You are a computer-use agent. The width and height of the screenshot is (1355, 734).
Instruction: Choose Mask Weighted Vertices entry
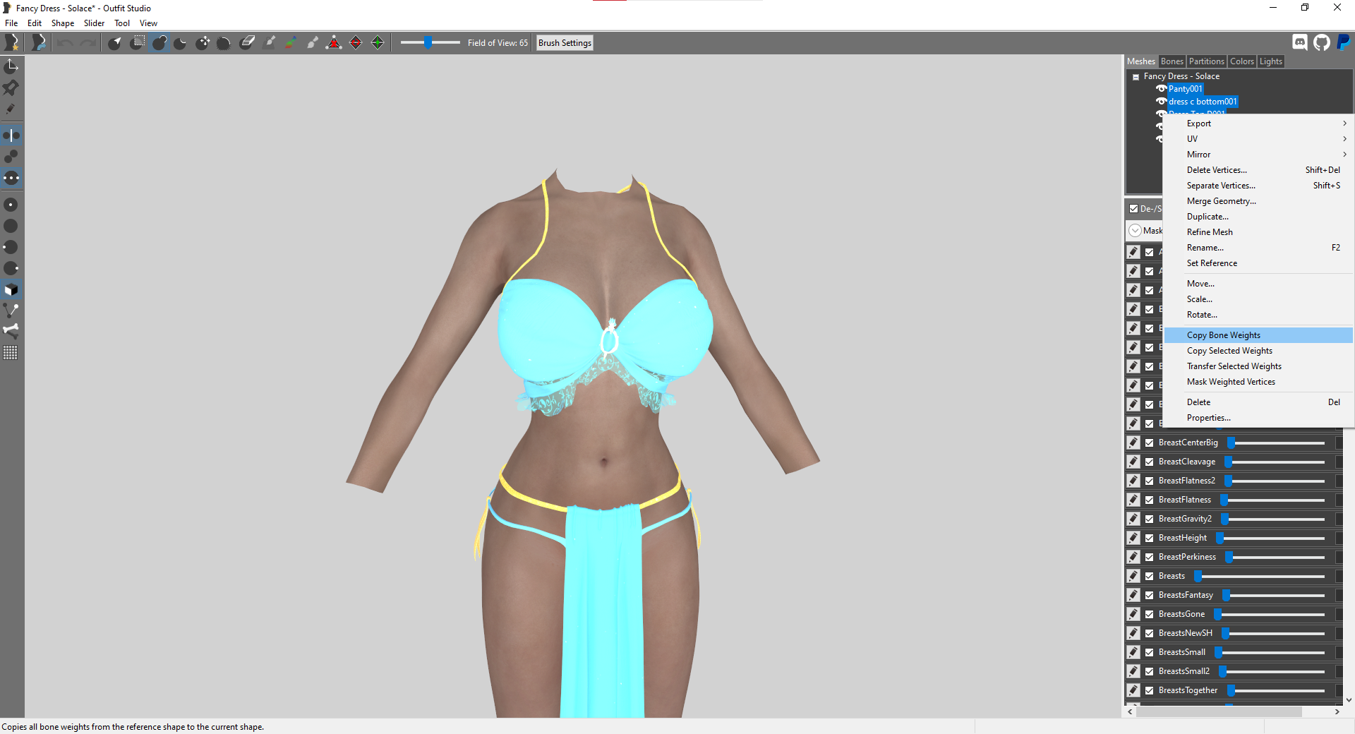(1258, 382)
